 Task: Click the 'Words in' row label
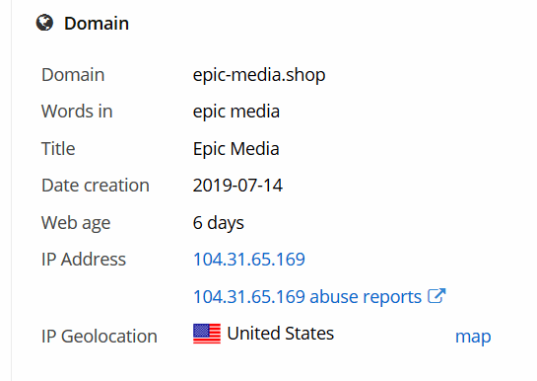pos(77,112)
